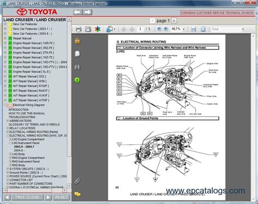Expand the RELAY LOCATIONS tree entry
258x204 pixels.
pyautogui.click(x=8, y=128)
